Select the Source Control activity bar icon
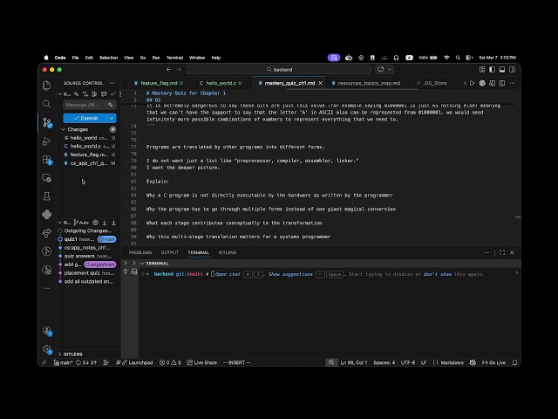The height and width of the screenshot is (419, 558). click(x=46, y=122)
